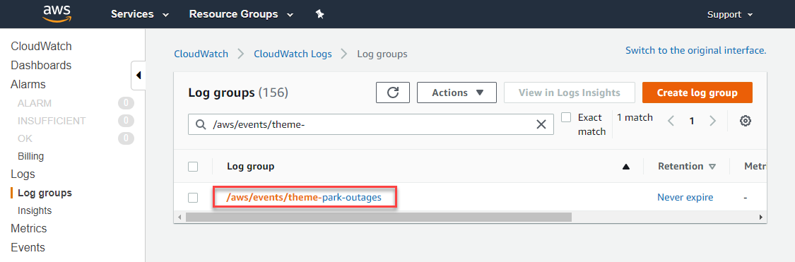
Task: Click View in Logs Insights button
Action: (570, 93)
